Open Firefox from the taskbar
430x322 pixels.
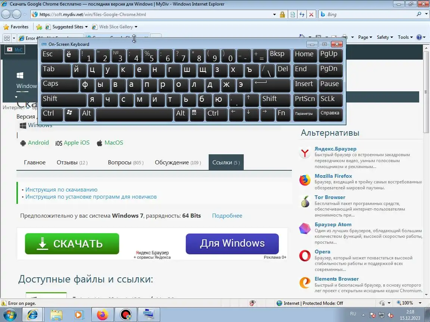(103, 315)
